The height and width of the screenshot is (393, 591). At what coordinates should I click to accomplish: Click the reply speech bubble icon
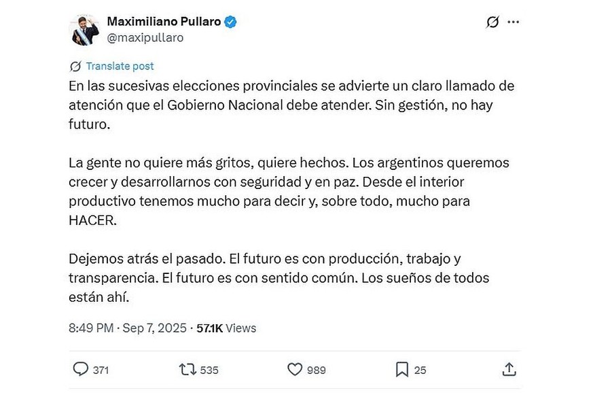coord(80,369)
